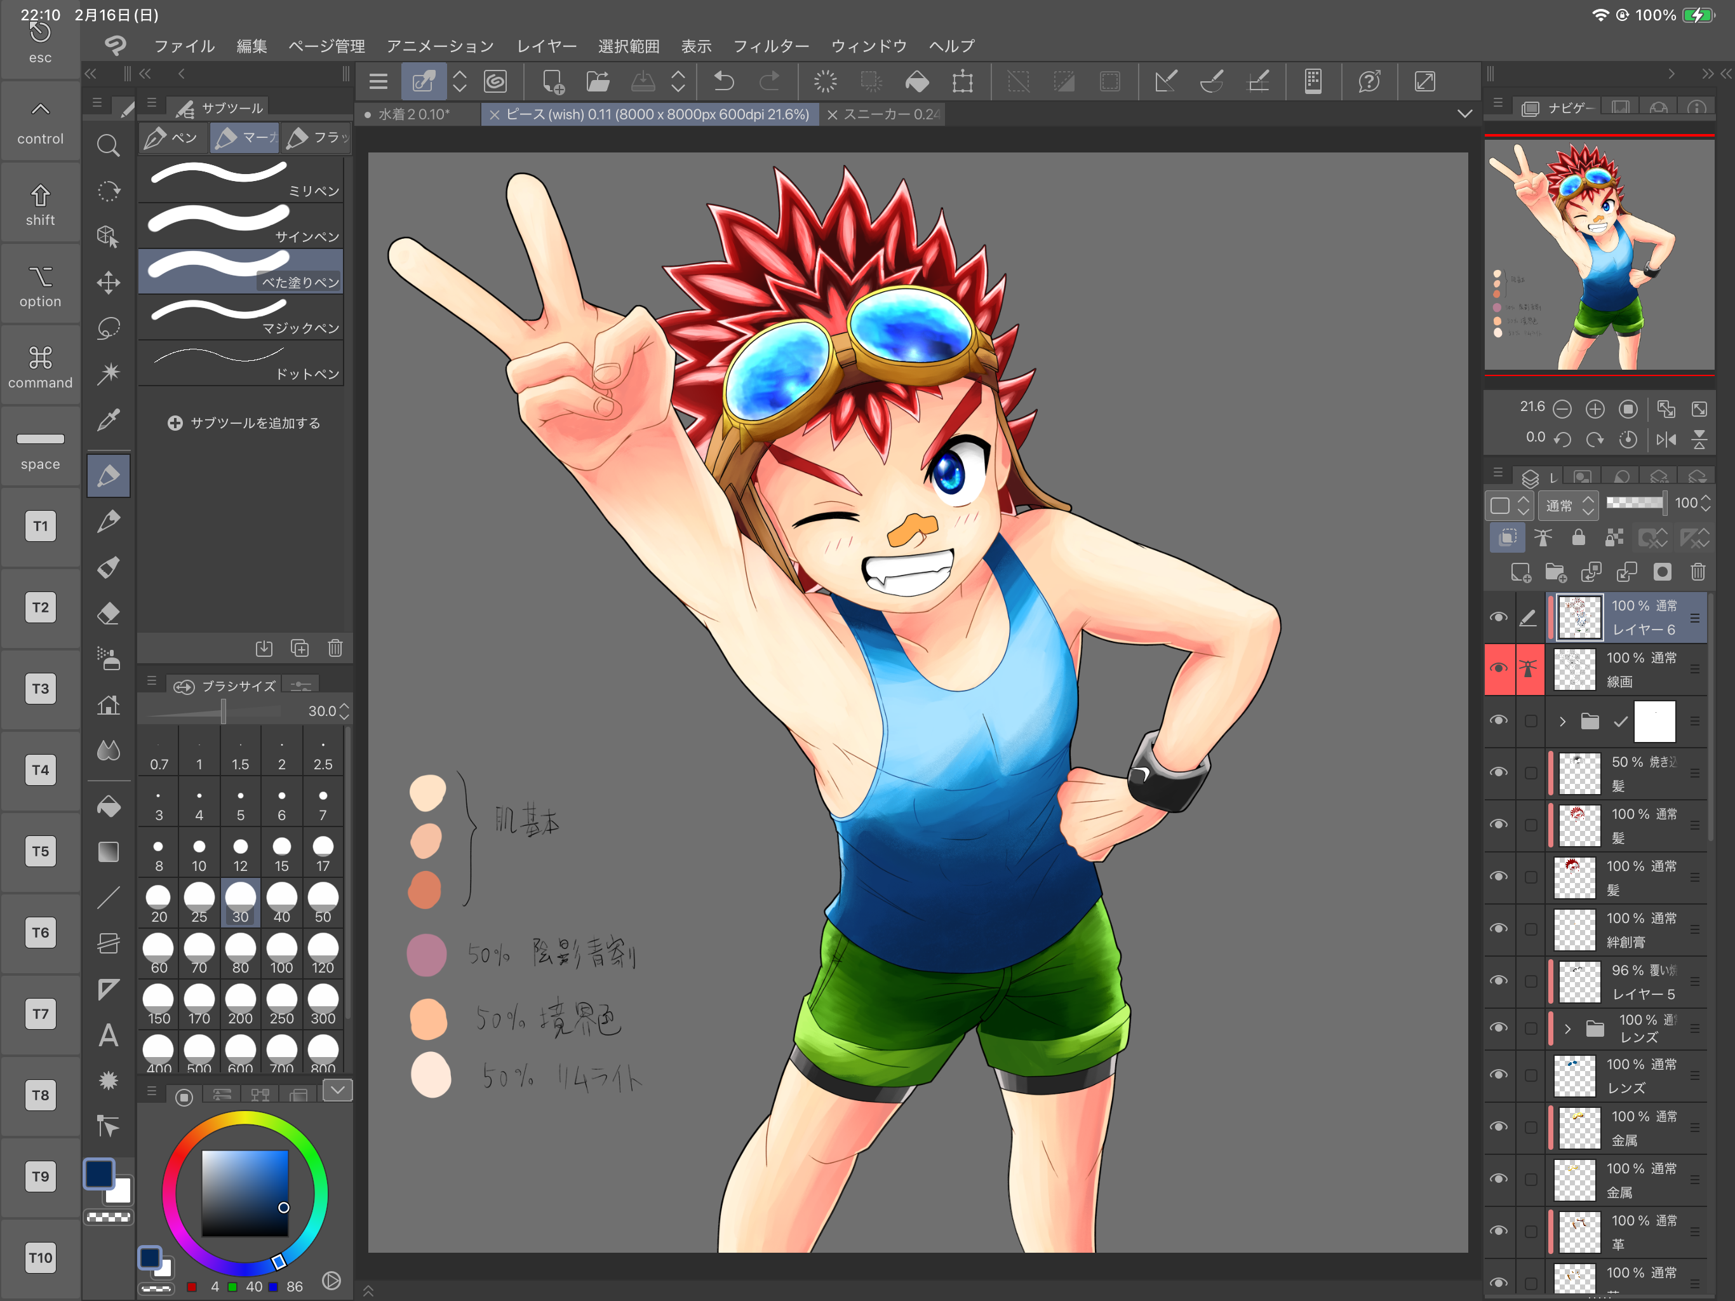Hide the レイヤー 5 layer
The width and height of the screenshot is (1735, 1301).
pyautogui.click(x=1498, y=980)
